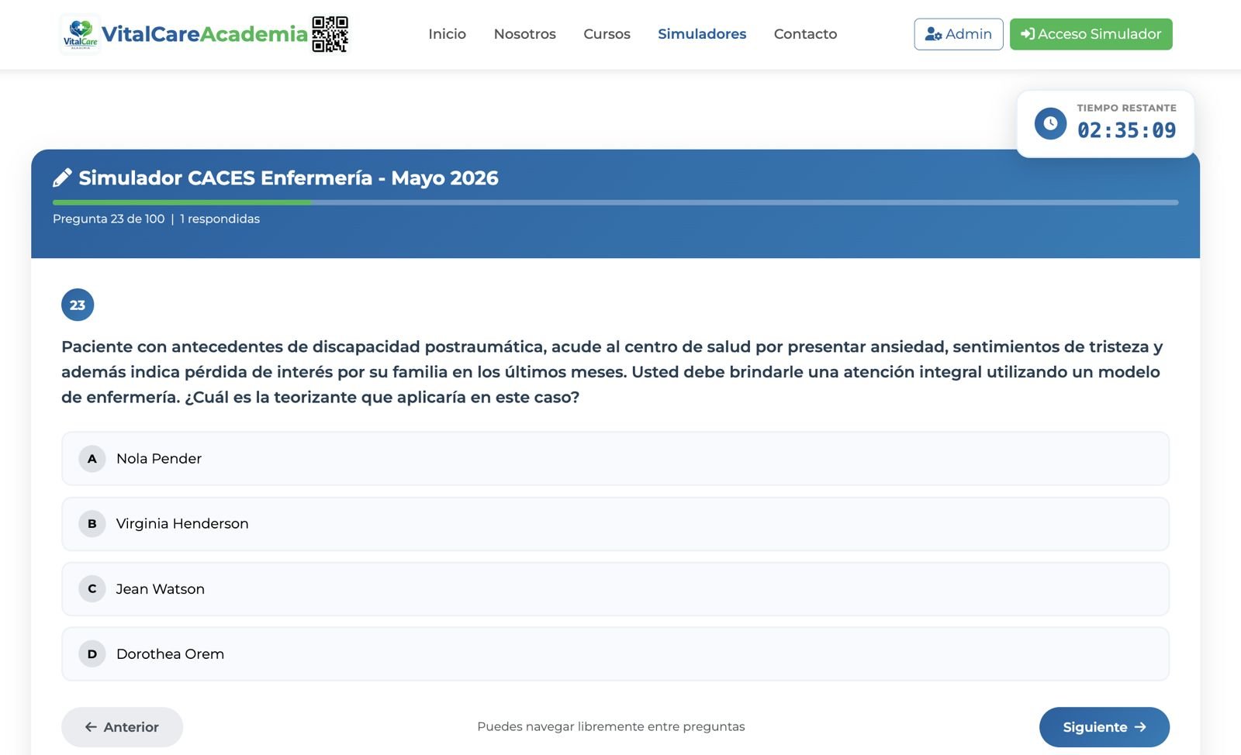This screenshot has width=1241, height=755.
Task: Click the question statement paragraph
Action: point(613,372)
